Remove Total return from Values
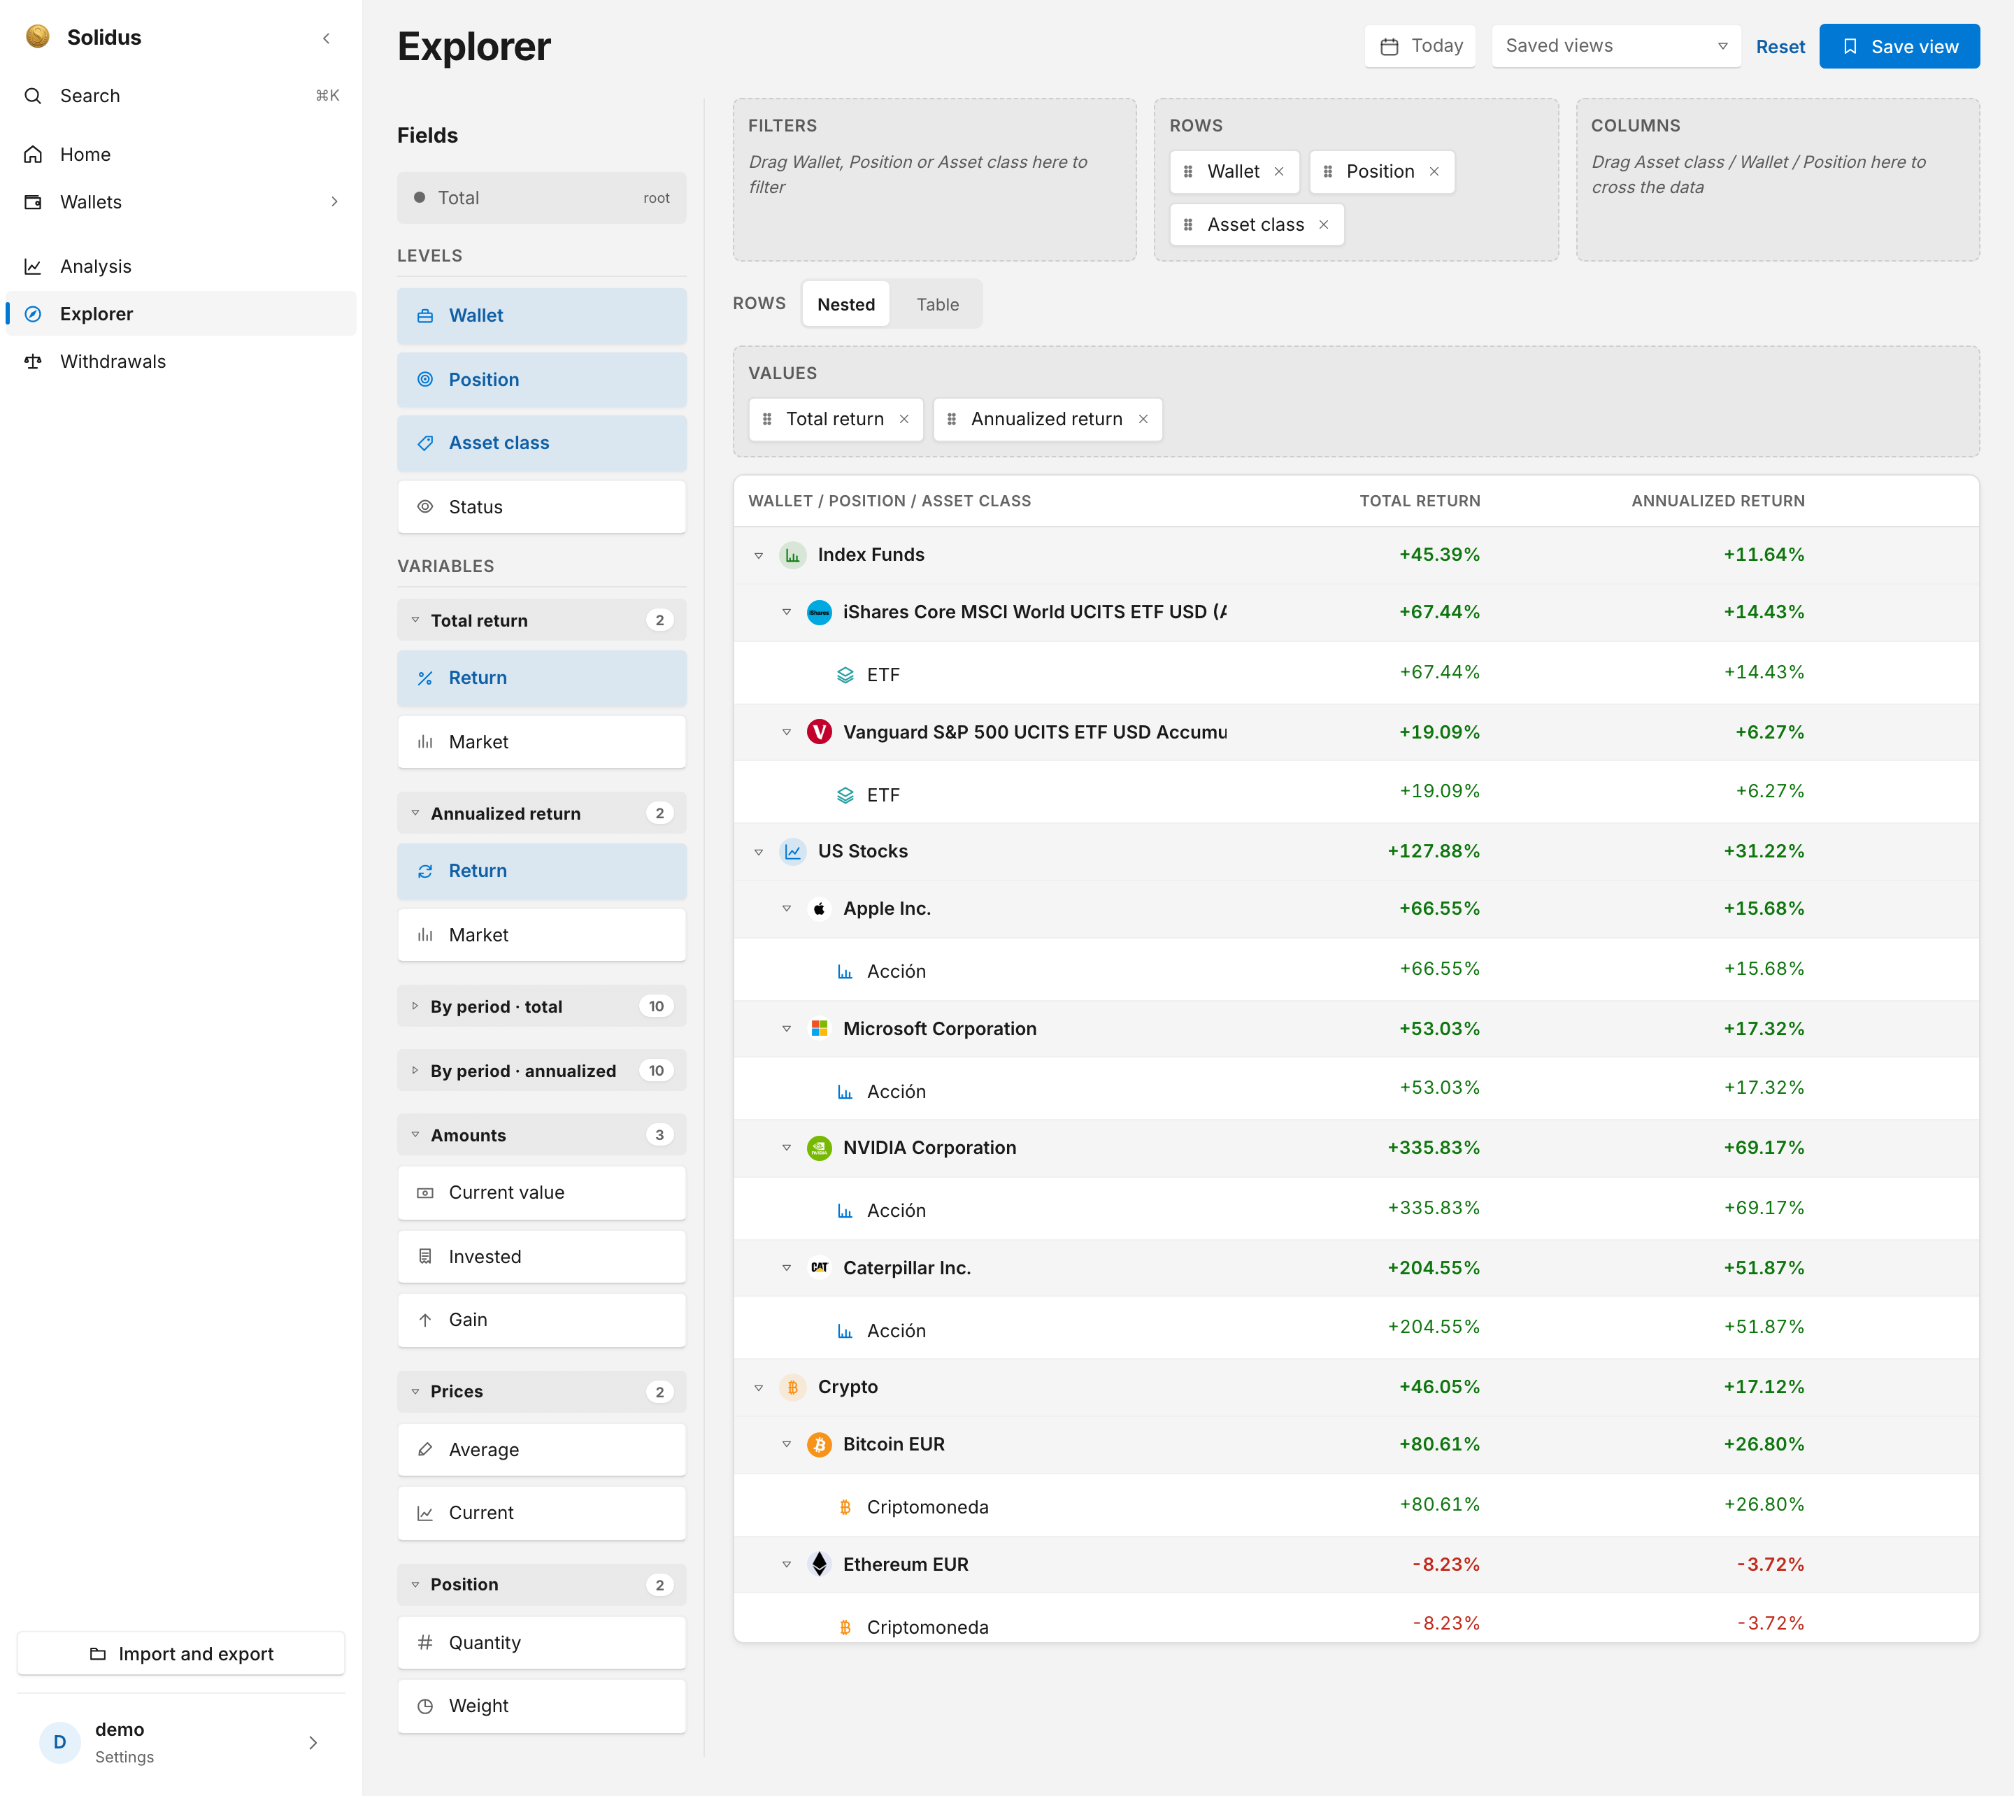Image resolution: width=2014 pixels, height=1796 pixels. pos(904,420)
